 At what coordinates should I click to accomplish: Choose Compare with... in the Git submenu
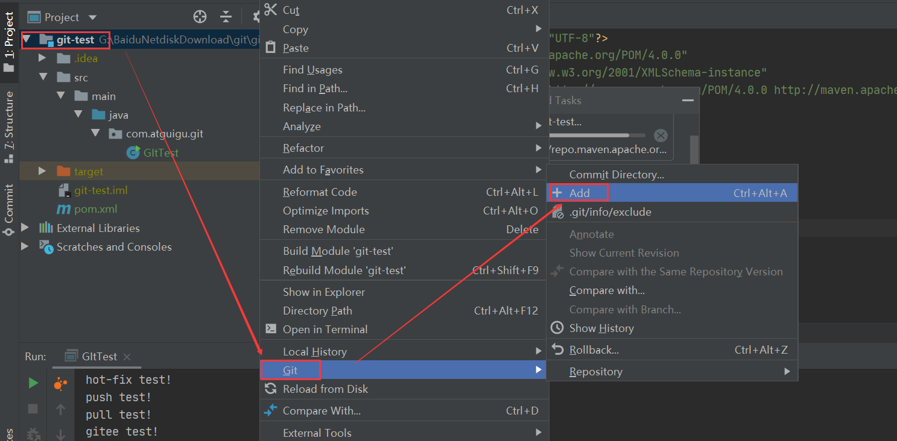pyautogui.click(x=672, y=290)
